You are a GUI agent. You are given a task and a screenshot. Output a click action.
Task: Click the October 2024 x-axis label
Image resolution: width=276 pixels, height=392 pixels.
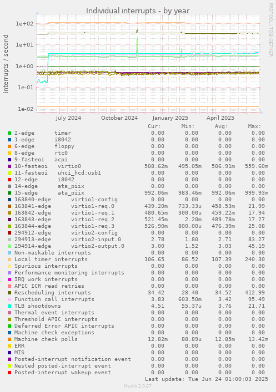[x=119, y=118]
